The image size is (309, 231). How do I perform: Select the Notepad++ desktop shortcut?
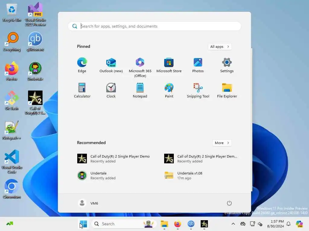pos(12,130)
